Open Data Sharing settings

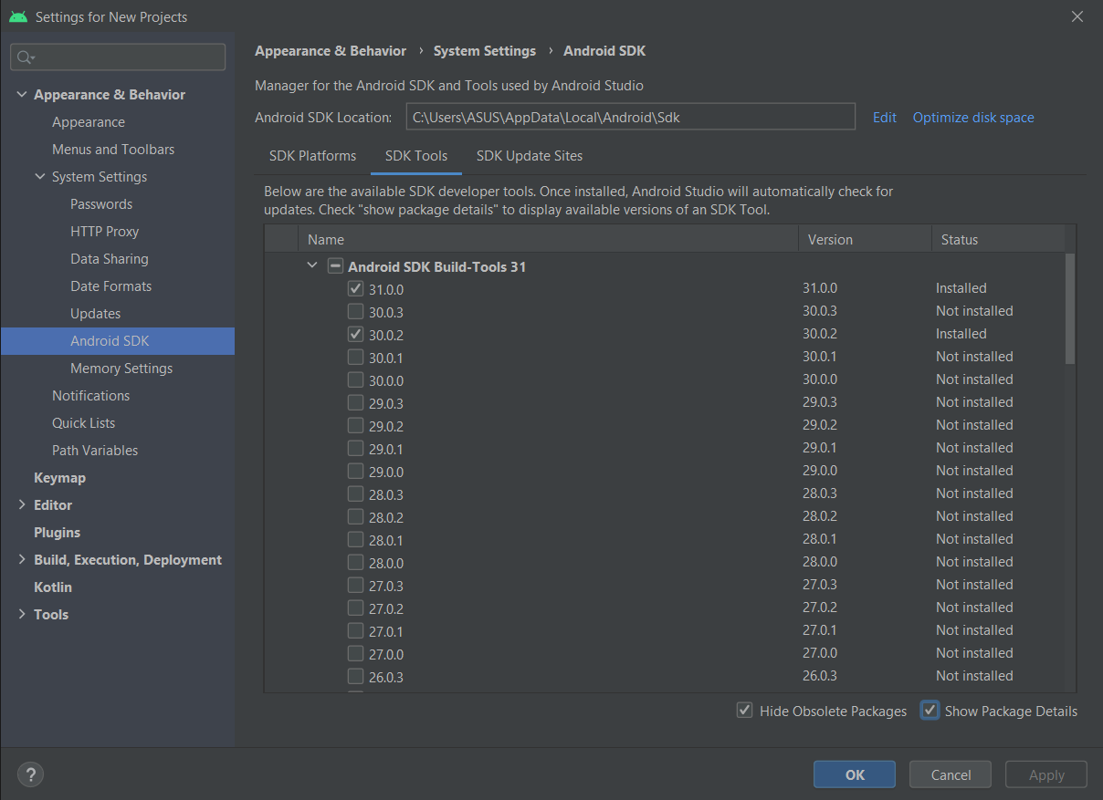tap(109, 259)
